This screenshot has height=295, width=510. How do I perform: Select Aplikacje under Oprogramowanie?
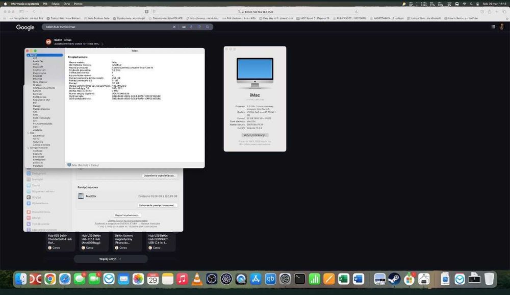coord(38,151)
